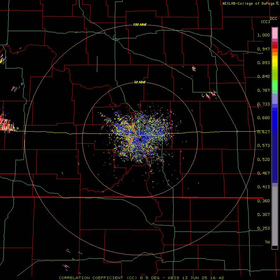This screenshot has width=280, height=280.
Task: Click the 0.520 legend value
Action: coord(264,160)
